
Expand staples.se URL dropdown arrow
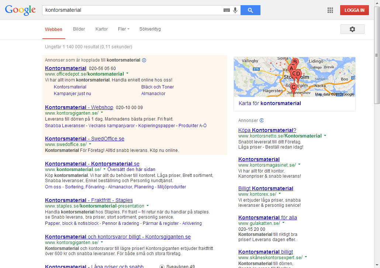click(x=147, y=206)
